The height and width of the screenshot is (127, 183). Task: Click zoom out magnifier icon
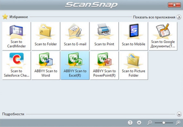(x=150, y=123)
